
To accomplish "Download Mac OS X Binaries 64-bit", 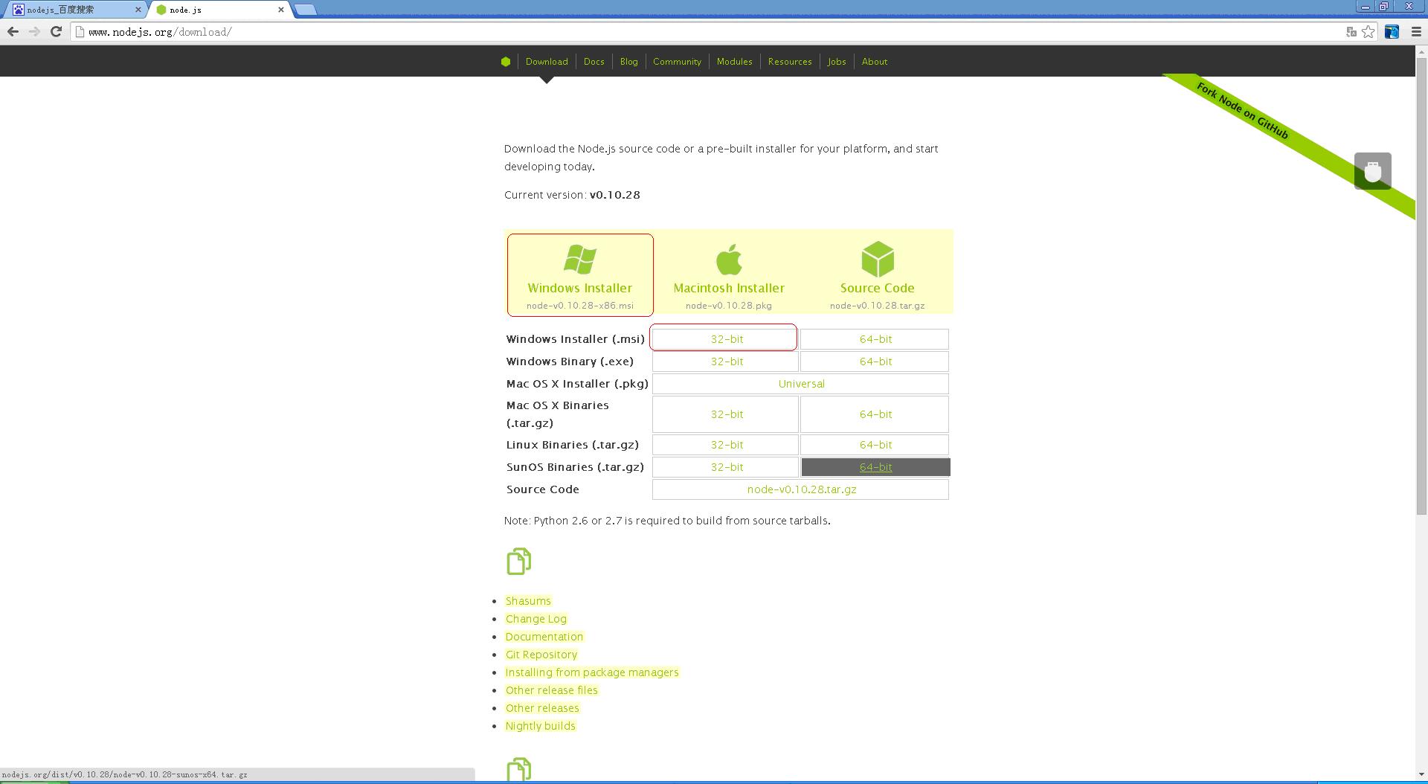I will click(x=875, y=414).
